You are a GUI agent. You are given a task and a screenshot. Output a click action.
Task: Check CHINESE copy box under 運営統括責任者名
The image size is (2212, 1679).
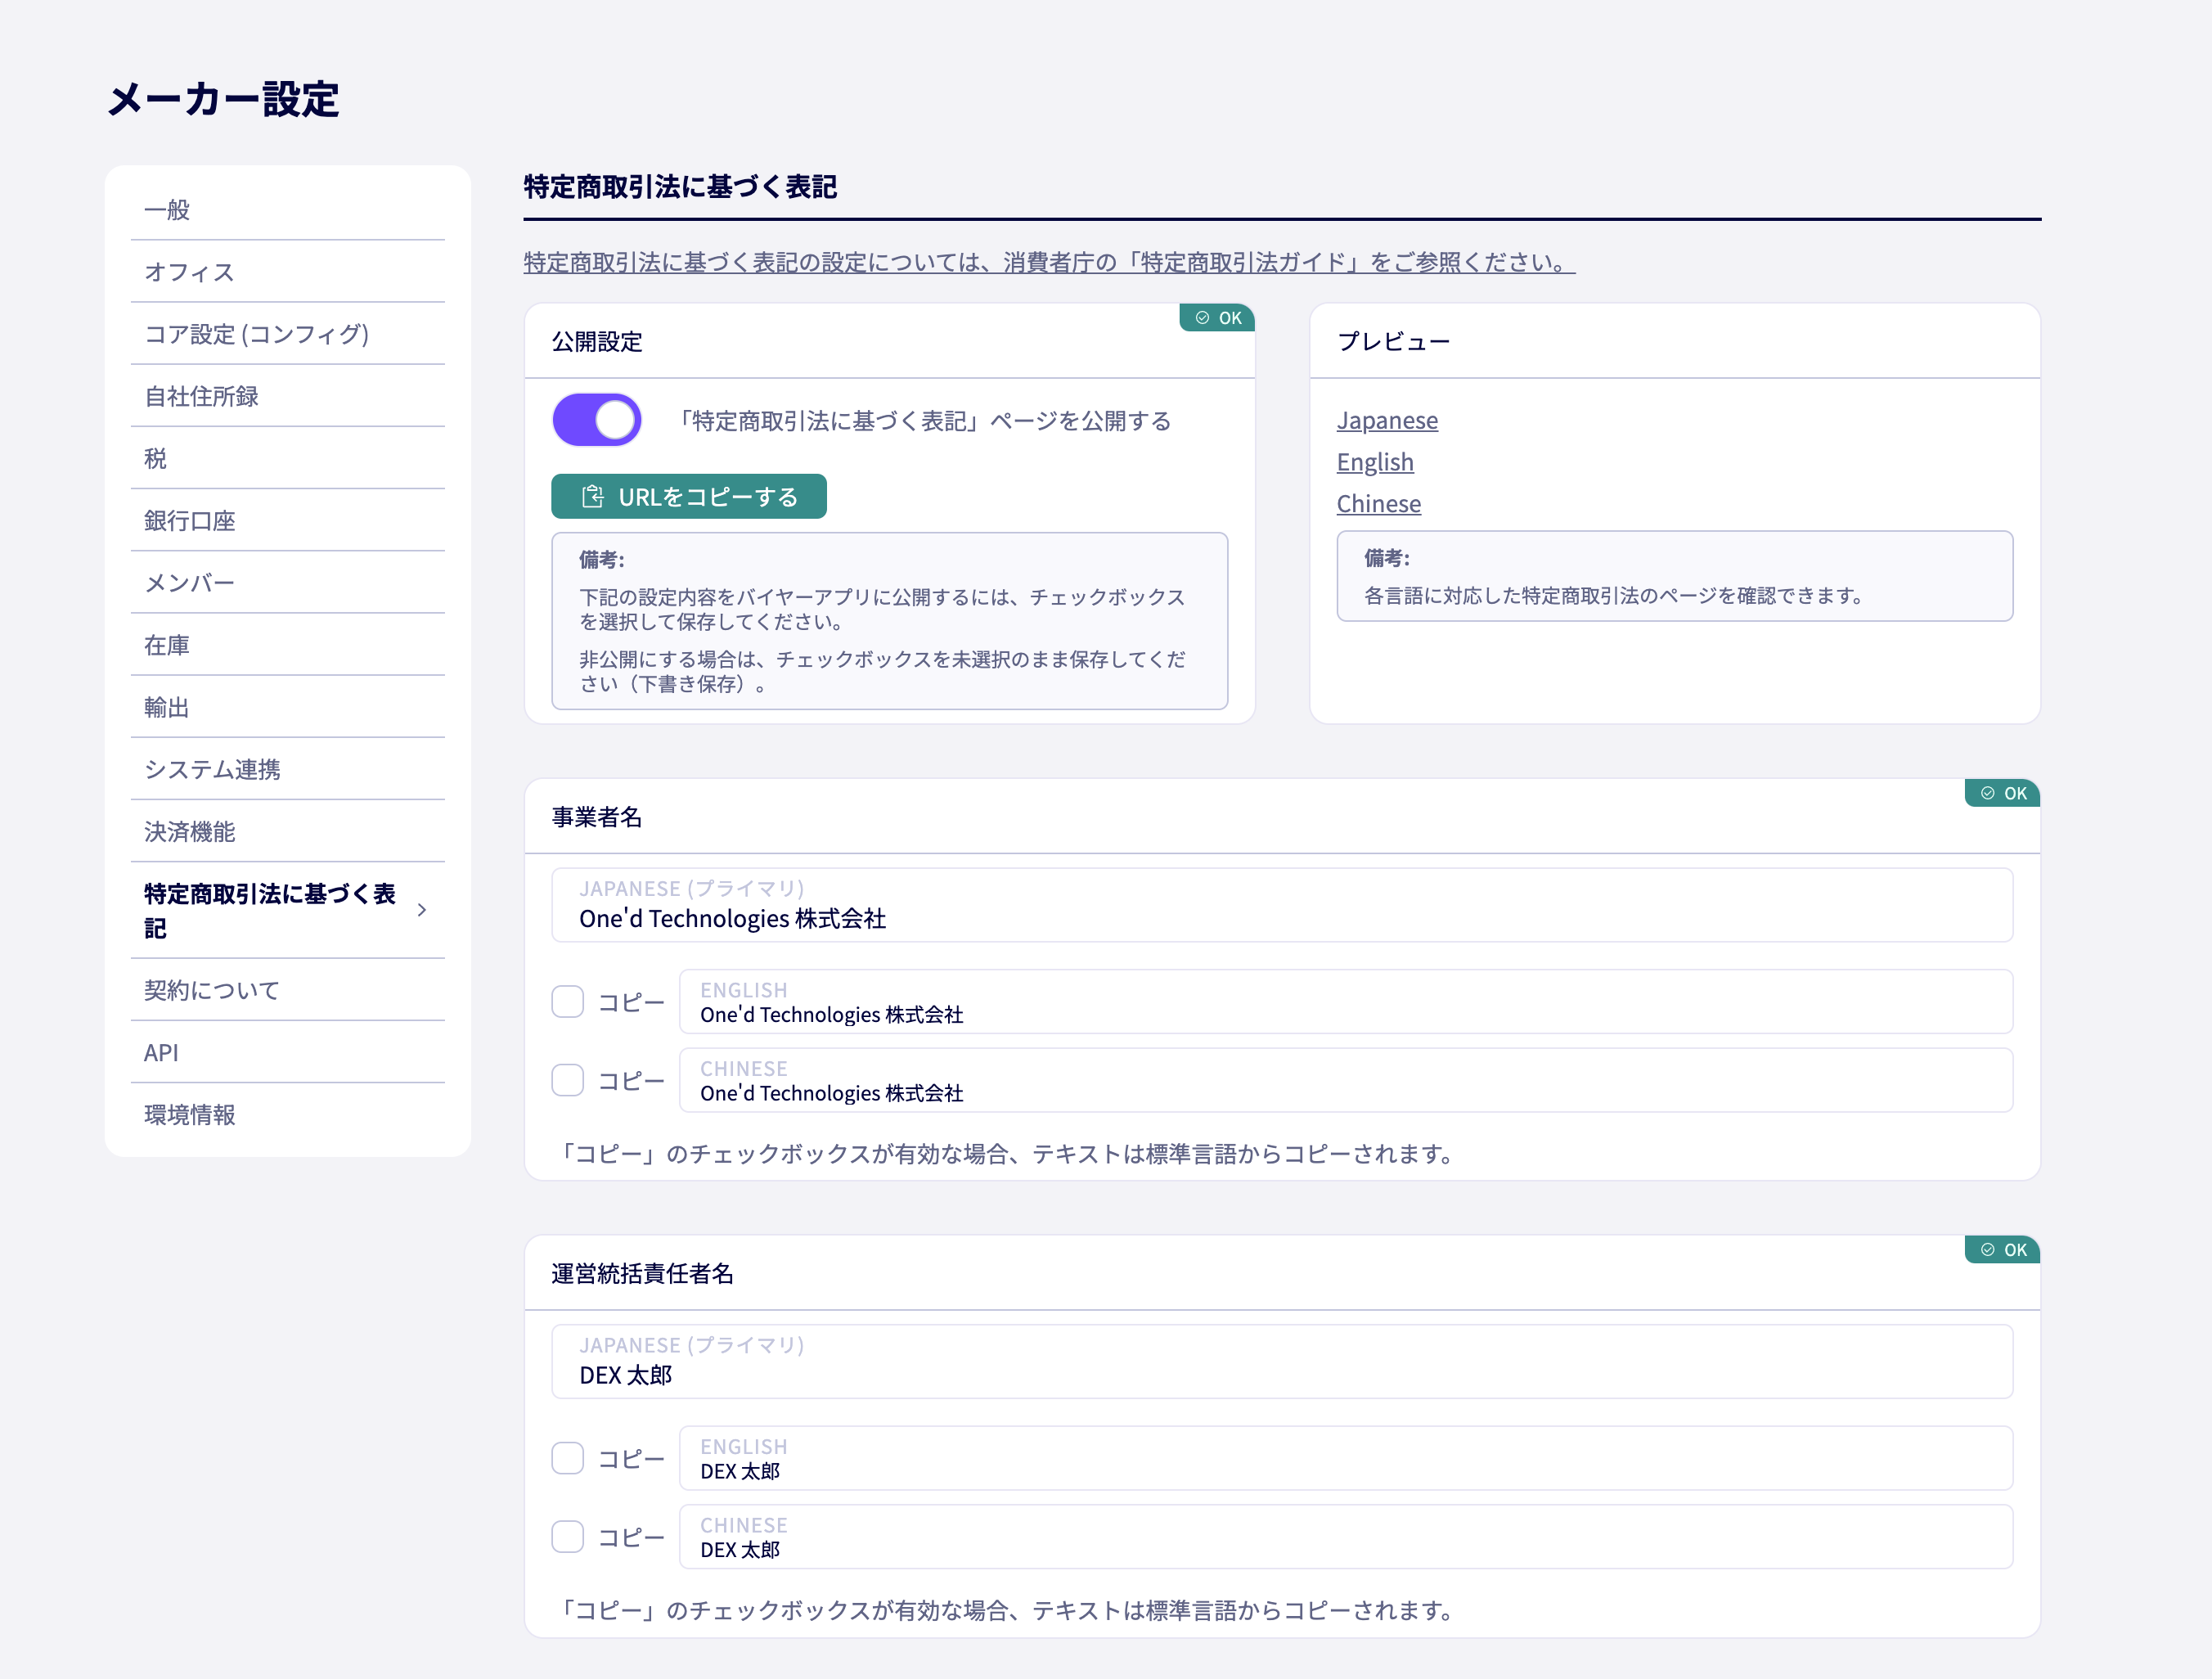click(568, 1536)
